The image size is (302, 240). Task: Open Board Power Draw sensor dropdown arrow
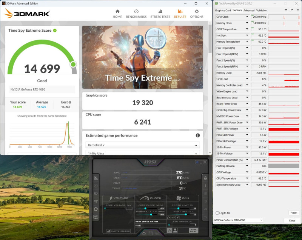(247, 104)
